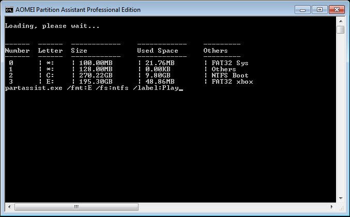The height and width of the screenshot is (217, 350).
Task: Click the '48.86MB' used space value
Action: [160, 82]
